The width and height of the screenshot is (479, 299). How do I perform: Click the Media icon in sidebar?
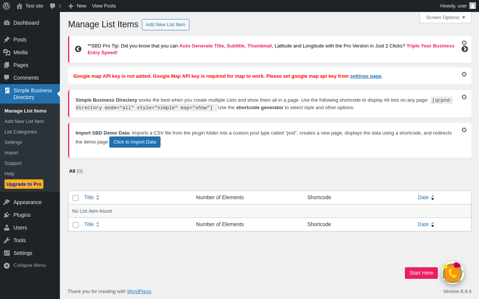point(7,52)
